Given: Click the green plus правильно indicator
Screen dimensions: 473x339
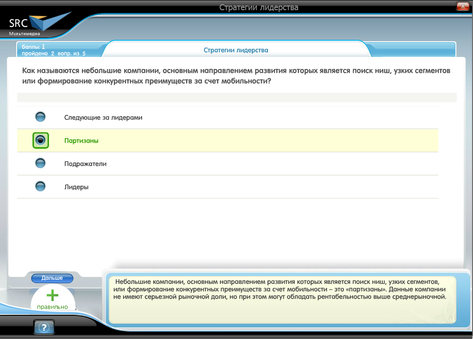Looking at the screenshot, I should tap(52, 299).
